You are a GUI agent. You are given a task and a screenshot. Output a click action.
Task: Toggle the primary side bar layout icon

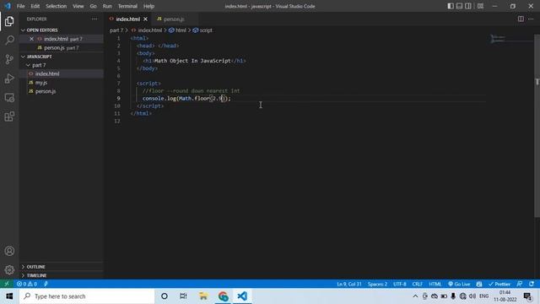(x=451, y=6)
